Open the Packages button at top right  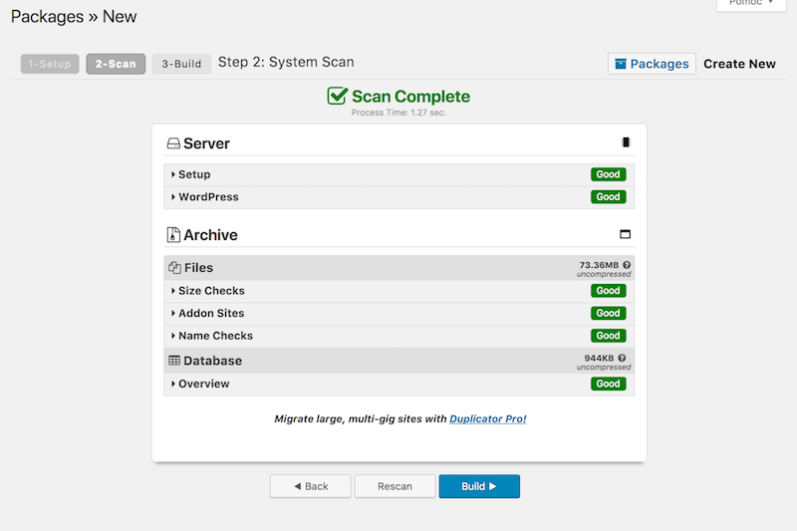pos(652,64)
